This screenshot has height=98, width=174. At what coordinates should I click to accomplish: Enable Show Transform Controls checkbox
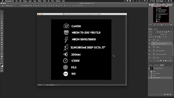coord(20,5)
